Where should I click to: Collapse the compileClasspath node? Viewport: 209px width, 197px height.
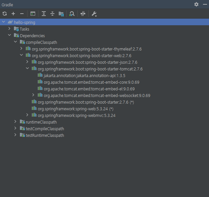(x=16, y=42)
